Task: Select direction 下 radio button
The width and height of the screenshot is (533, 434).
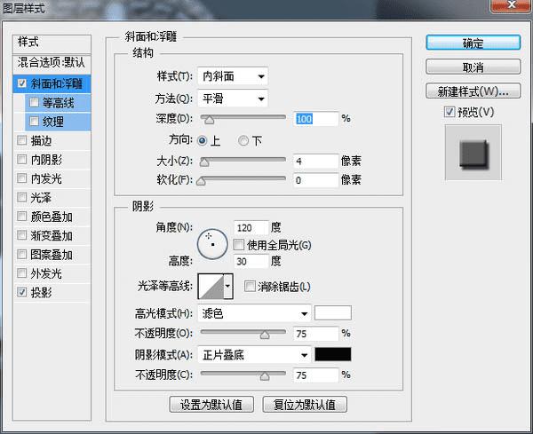Action: (x=243, y=140)
